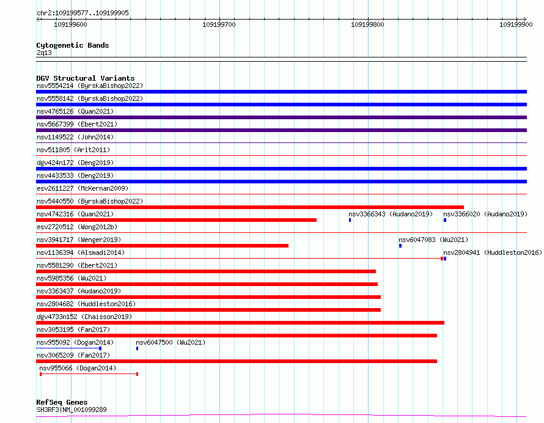Click the nsv955092 (Dogan2014) label

coord(75,342)
